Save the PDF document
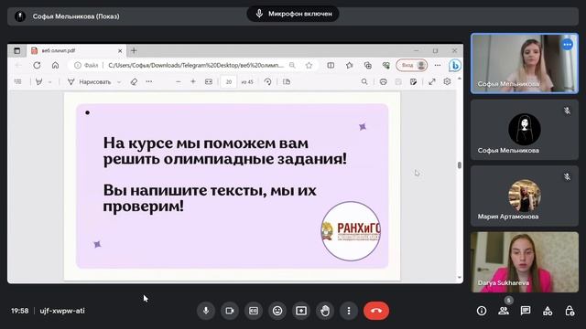 [x=398, y=81]
